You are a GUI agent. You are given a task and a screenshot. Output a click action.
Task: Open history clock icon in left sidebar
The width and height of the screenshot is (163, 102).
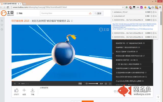[x=2, y=30]
